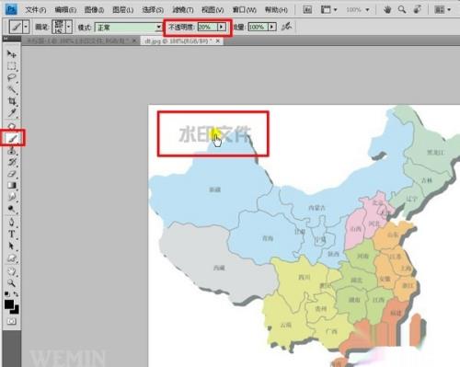Select the Dodge tool
This screenshot has width=460, height=367.
(12, 209)
